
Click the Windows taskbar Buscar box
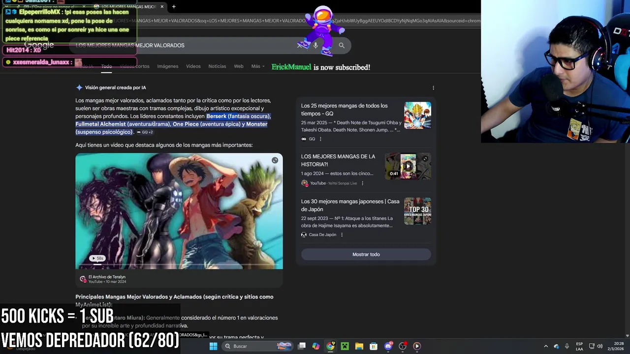point(257,346)
